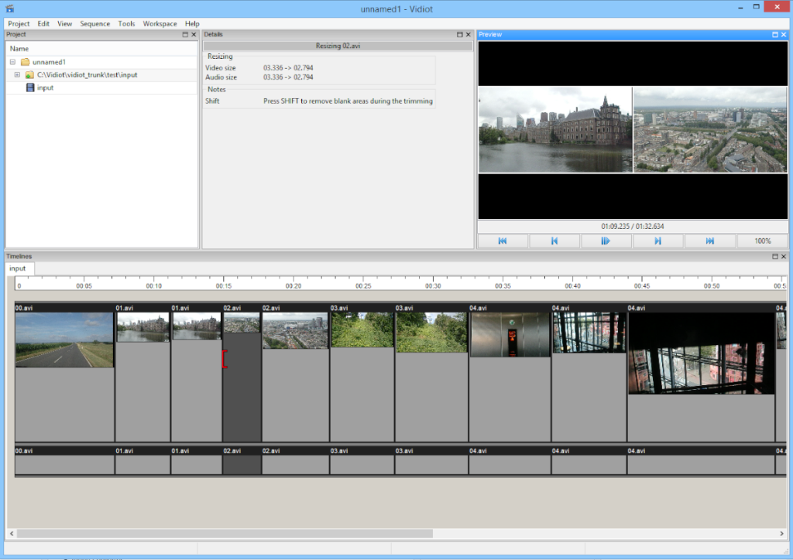Open the Tools menu
793x560 pixels.
126,23
